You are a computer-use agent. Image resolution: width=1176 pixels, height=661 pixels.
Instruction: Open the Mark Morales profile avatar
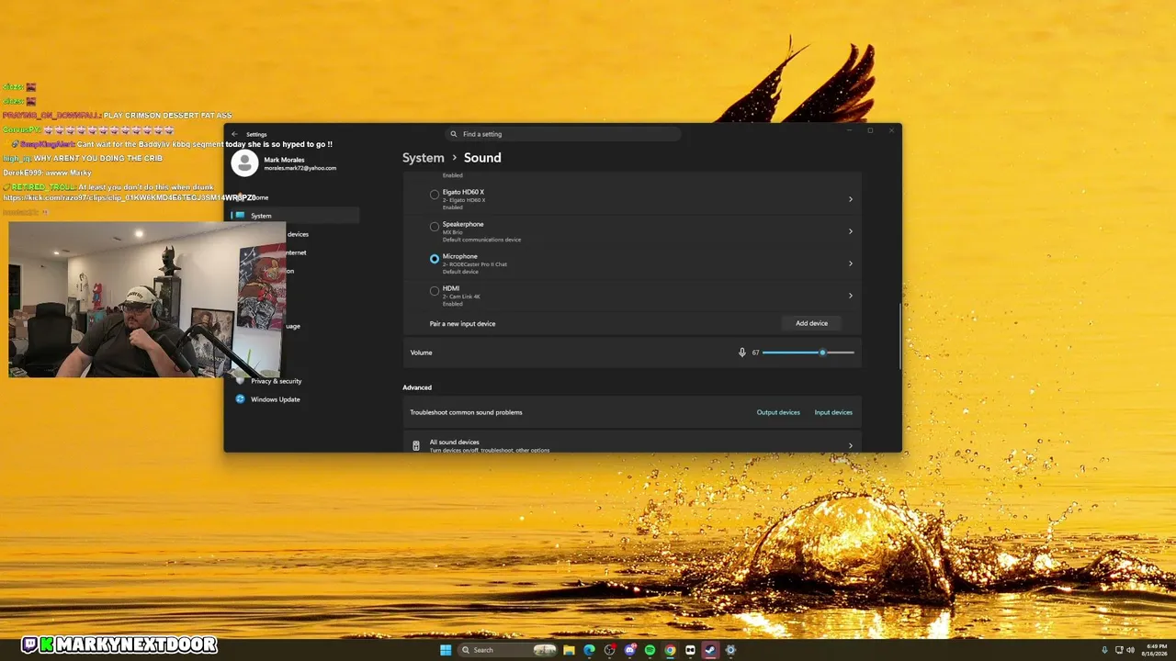click(244, 163)
